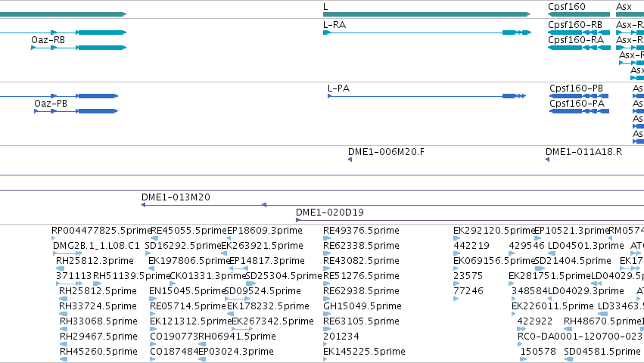644x363 pixels.
Task: Select the Cpsf160-RA transcript
Action: (x=579, y=48)
